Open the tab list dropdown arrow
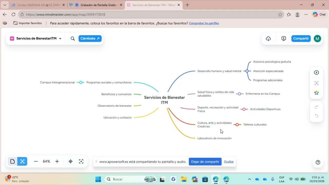The height and width of the screenshot is (185, 329). coord(5,5)
